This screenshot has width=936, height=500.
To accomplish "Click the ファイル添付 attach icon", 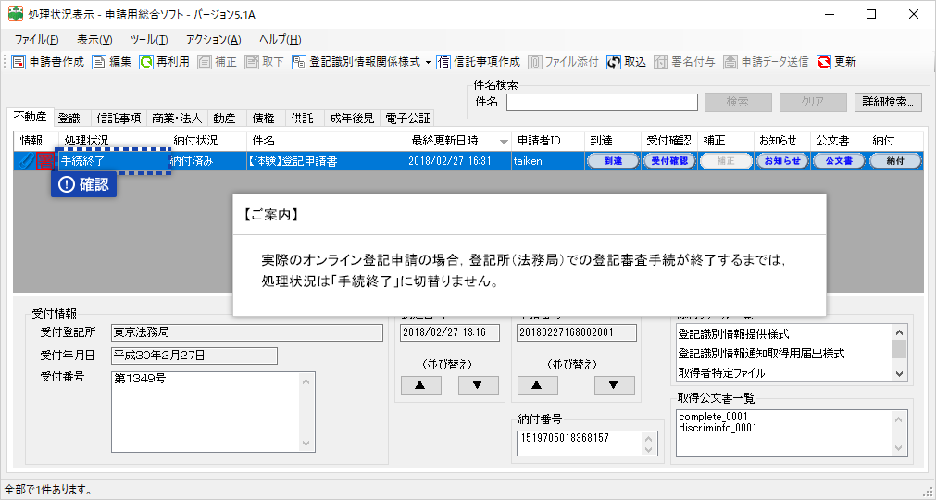I will (535, 62).
